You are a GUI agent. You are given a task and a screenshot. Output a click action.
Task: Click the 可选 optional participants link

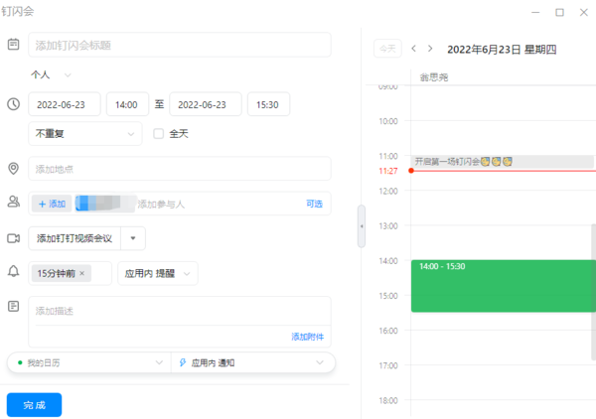[x=314, y=204]
